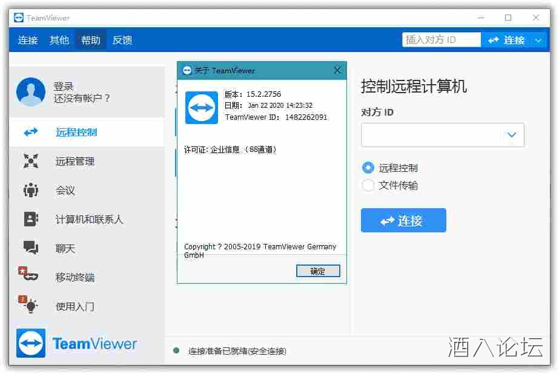Click the large blue 连接 button
This screenshot has height=374, width=559.
[403, 220]
